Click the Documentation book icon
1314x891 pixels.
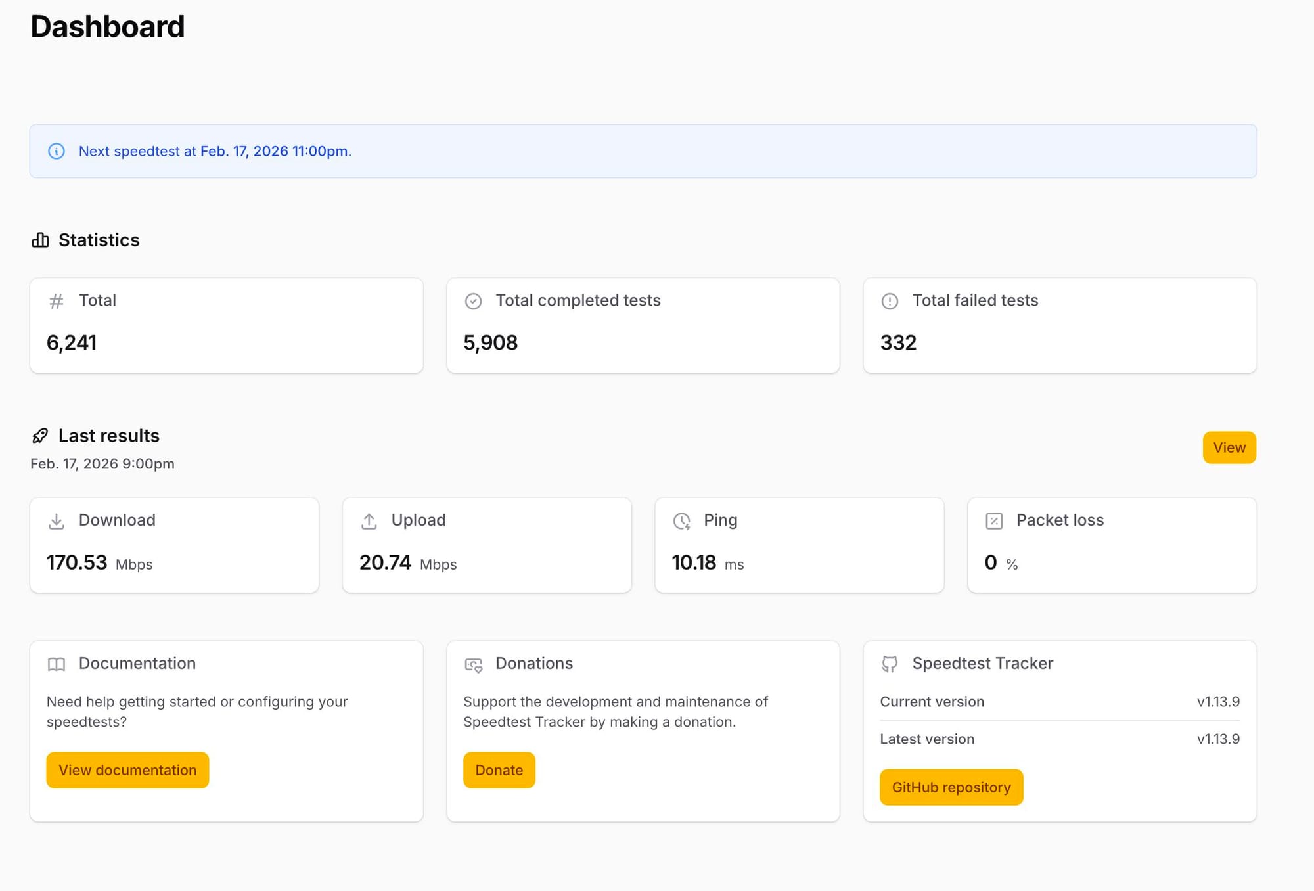click(x=57, y=664)
